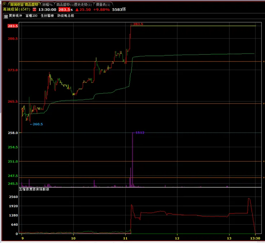265x243 pixels.
Task: Click the 10 time axis label
Action: point(73,238)
